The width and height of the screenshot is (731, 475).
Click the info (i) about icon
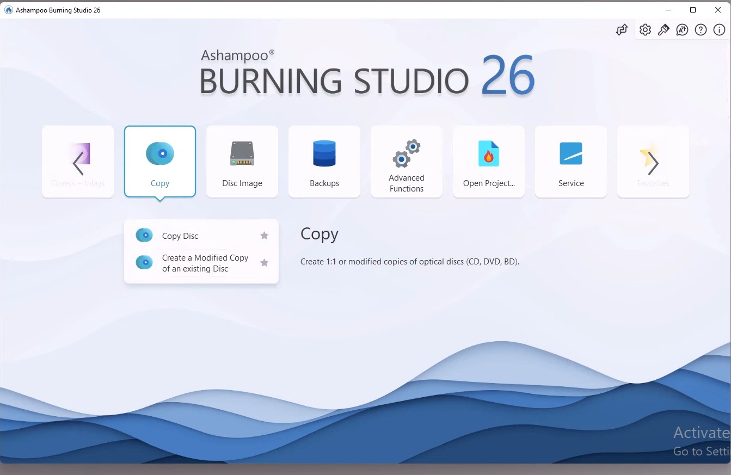(719, 30)
